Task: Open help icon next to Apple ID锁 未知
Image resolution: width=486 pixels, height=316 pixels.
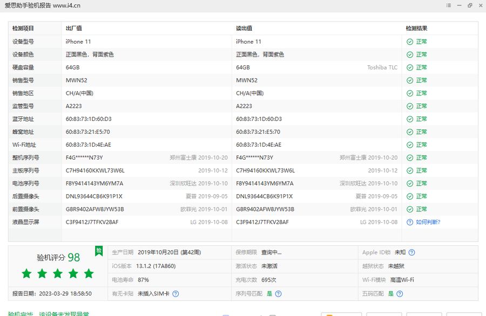Action: pos(411,252)
